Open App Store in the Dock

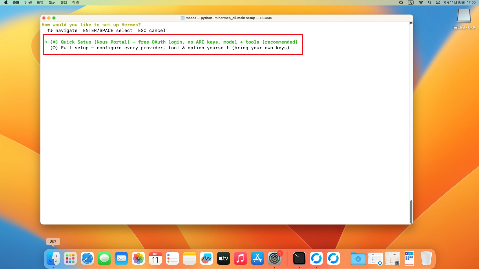(258, 258)
